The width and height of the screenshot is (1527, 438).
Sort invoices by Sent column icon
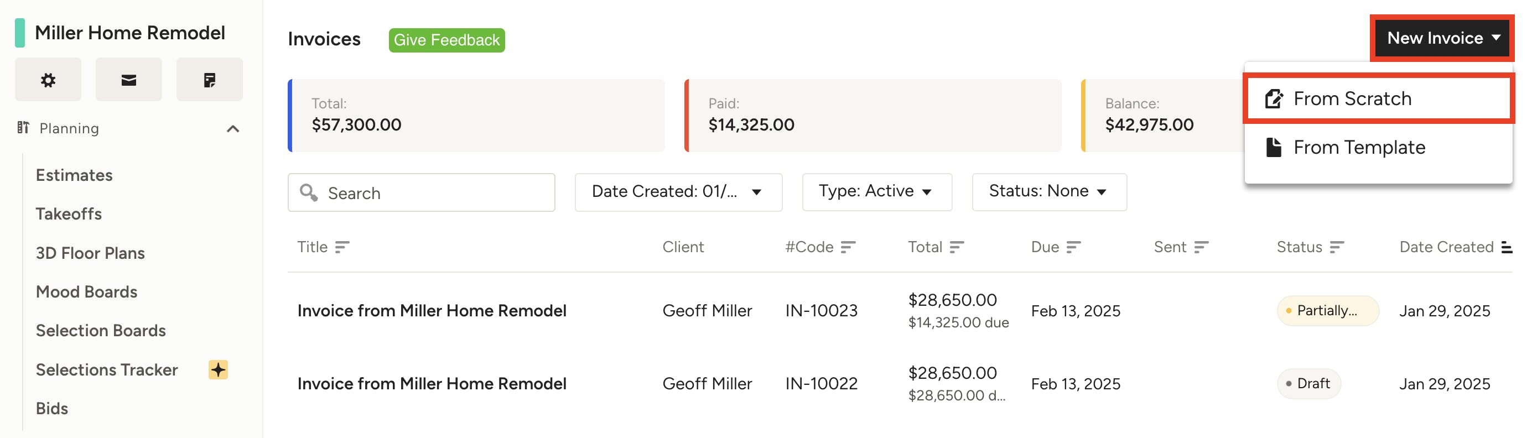(x=1201, y=247)
